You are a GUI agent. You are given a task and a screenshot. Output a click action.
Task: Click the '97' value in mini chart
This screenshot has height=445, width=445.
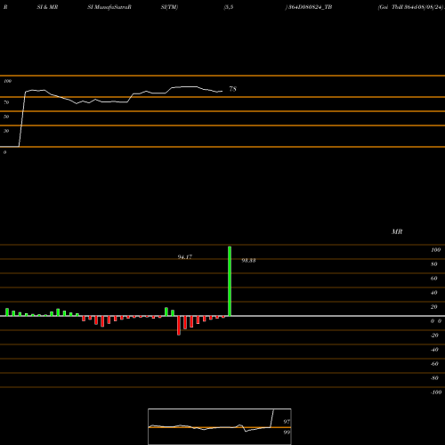287,421
